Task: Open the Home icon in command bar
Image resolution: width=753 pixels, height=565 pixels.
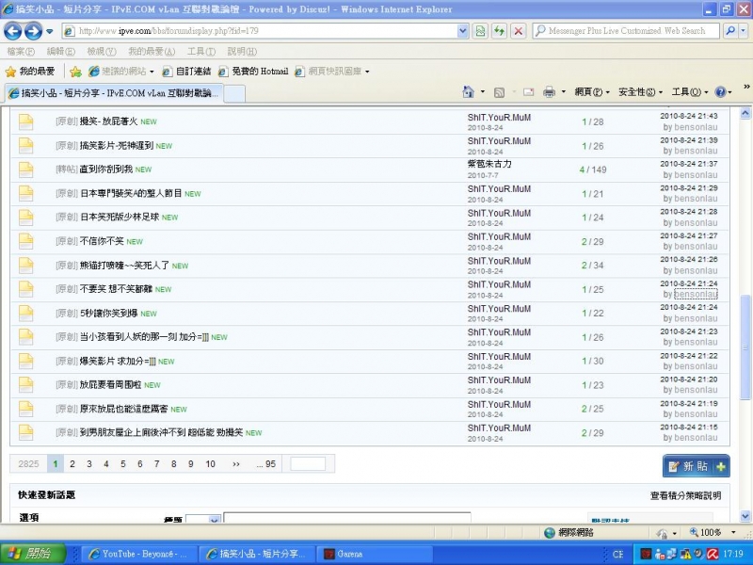Action: click(x=468, y=92)
